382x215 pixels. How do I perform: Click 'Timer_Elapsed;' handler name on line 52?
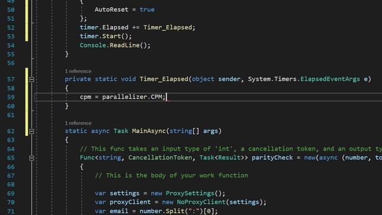coord(170,27)
